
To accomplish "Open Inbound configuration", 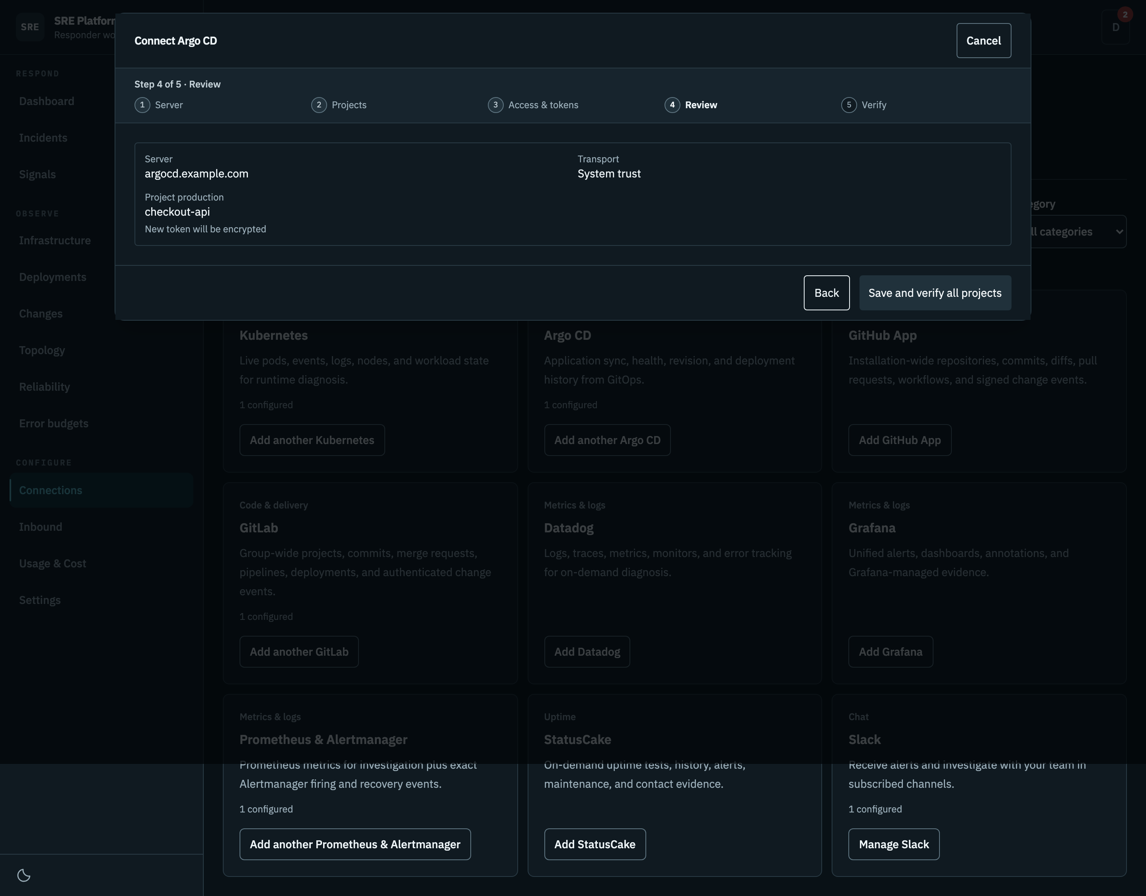I will pos(101,527).
